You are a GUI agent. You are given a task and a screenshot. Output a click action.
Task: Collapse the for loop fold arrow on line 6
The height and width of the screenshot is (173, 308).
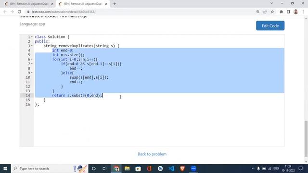click(x=32, y=59)
